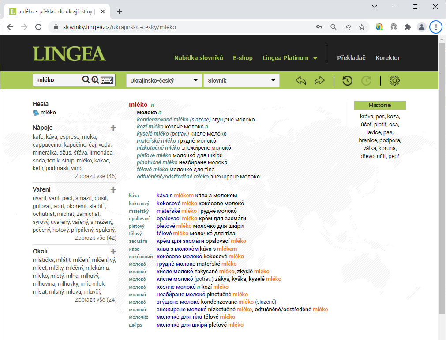This screenshot has width=446, height=340.
Task: Open the Korektor menu item
Action: coord(387,58)
